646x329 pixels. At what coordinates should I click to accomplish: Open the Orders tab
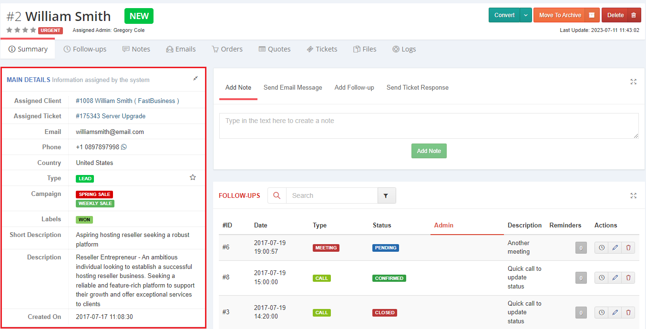[x=227, y=49]
